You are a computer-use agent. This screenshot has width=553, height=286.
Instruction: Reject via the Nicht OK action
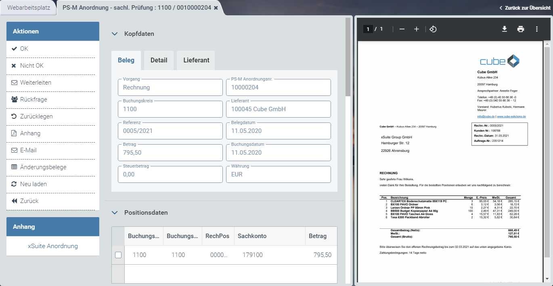[x=31, y=66]
